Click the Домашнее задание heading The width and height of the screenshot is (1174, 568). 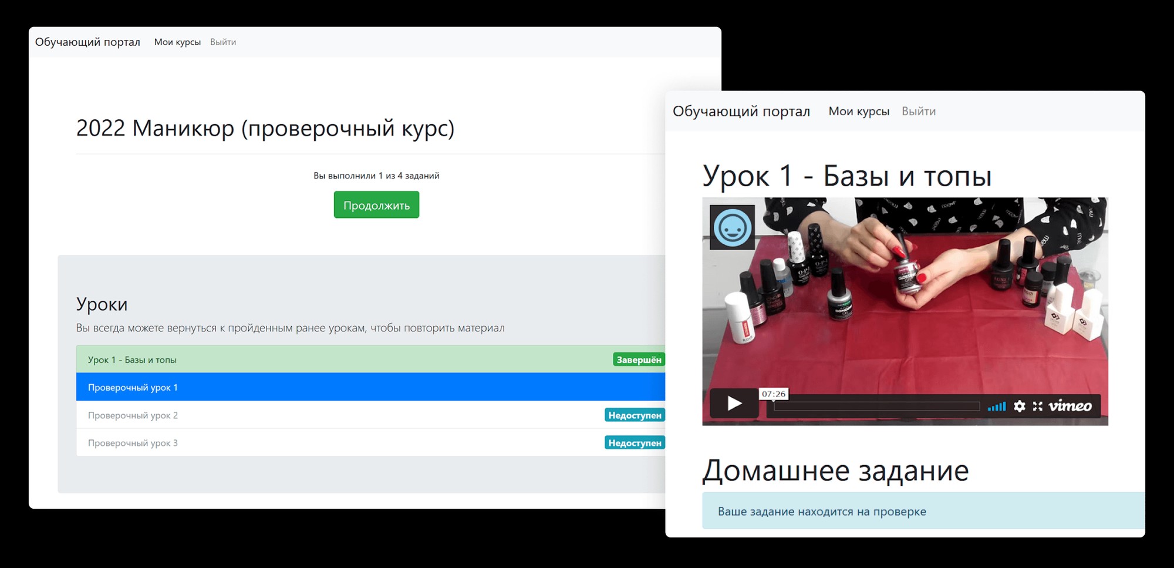pyautogui.click(x=835, y=470)
